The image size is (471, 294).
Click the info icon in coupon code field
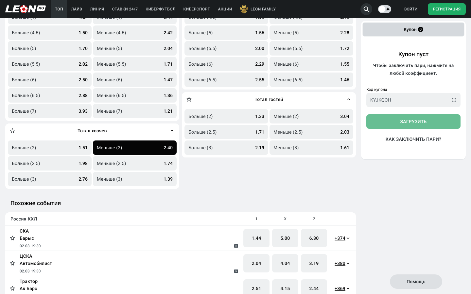454,100
